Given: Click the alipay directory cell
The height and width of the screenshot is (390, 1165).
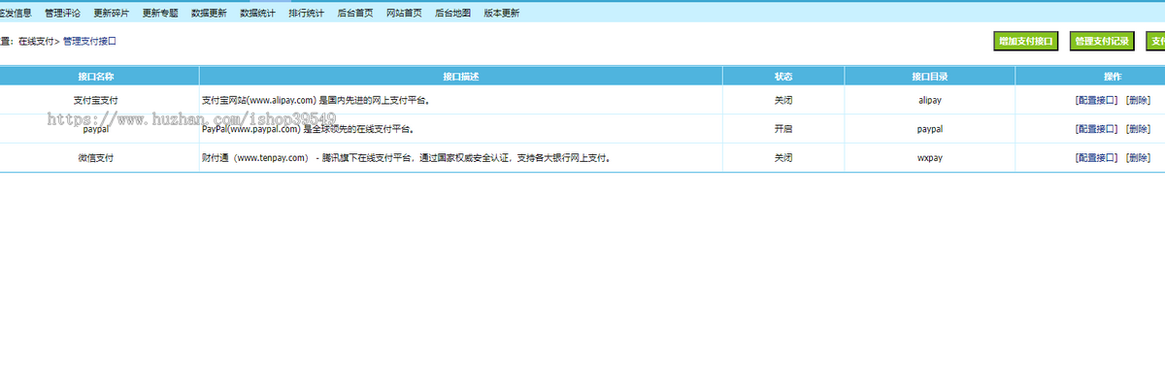Looking at the screenshot, I should 930,100.
